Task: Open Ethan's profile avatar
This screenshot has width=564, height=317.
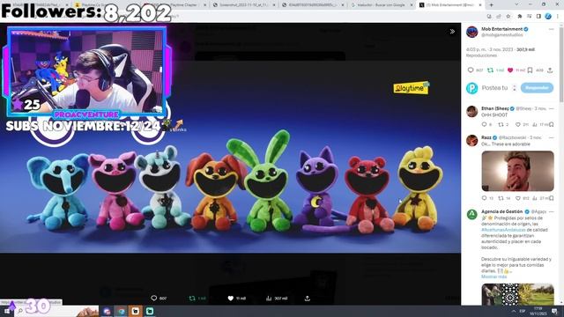Action: 472,112
